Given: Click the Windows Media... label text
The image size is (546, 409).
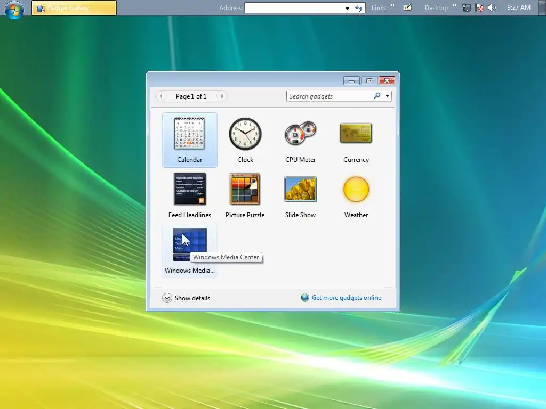Looking at the screenshot, I should click(x=190, y=270).
